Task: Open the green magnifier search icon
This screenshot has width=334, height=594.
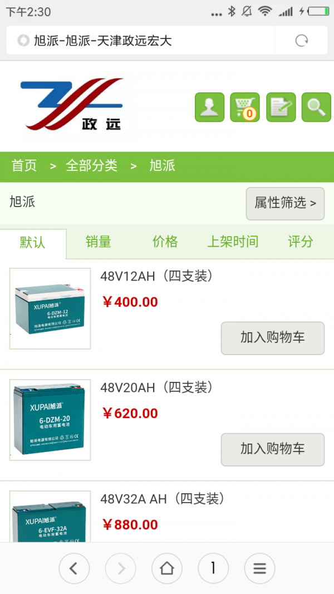Action: click(316, 107)
